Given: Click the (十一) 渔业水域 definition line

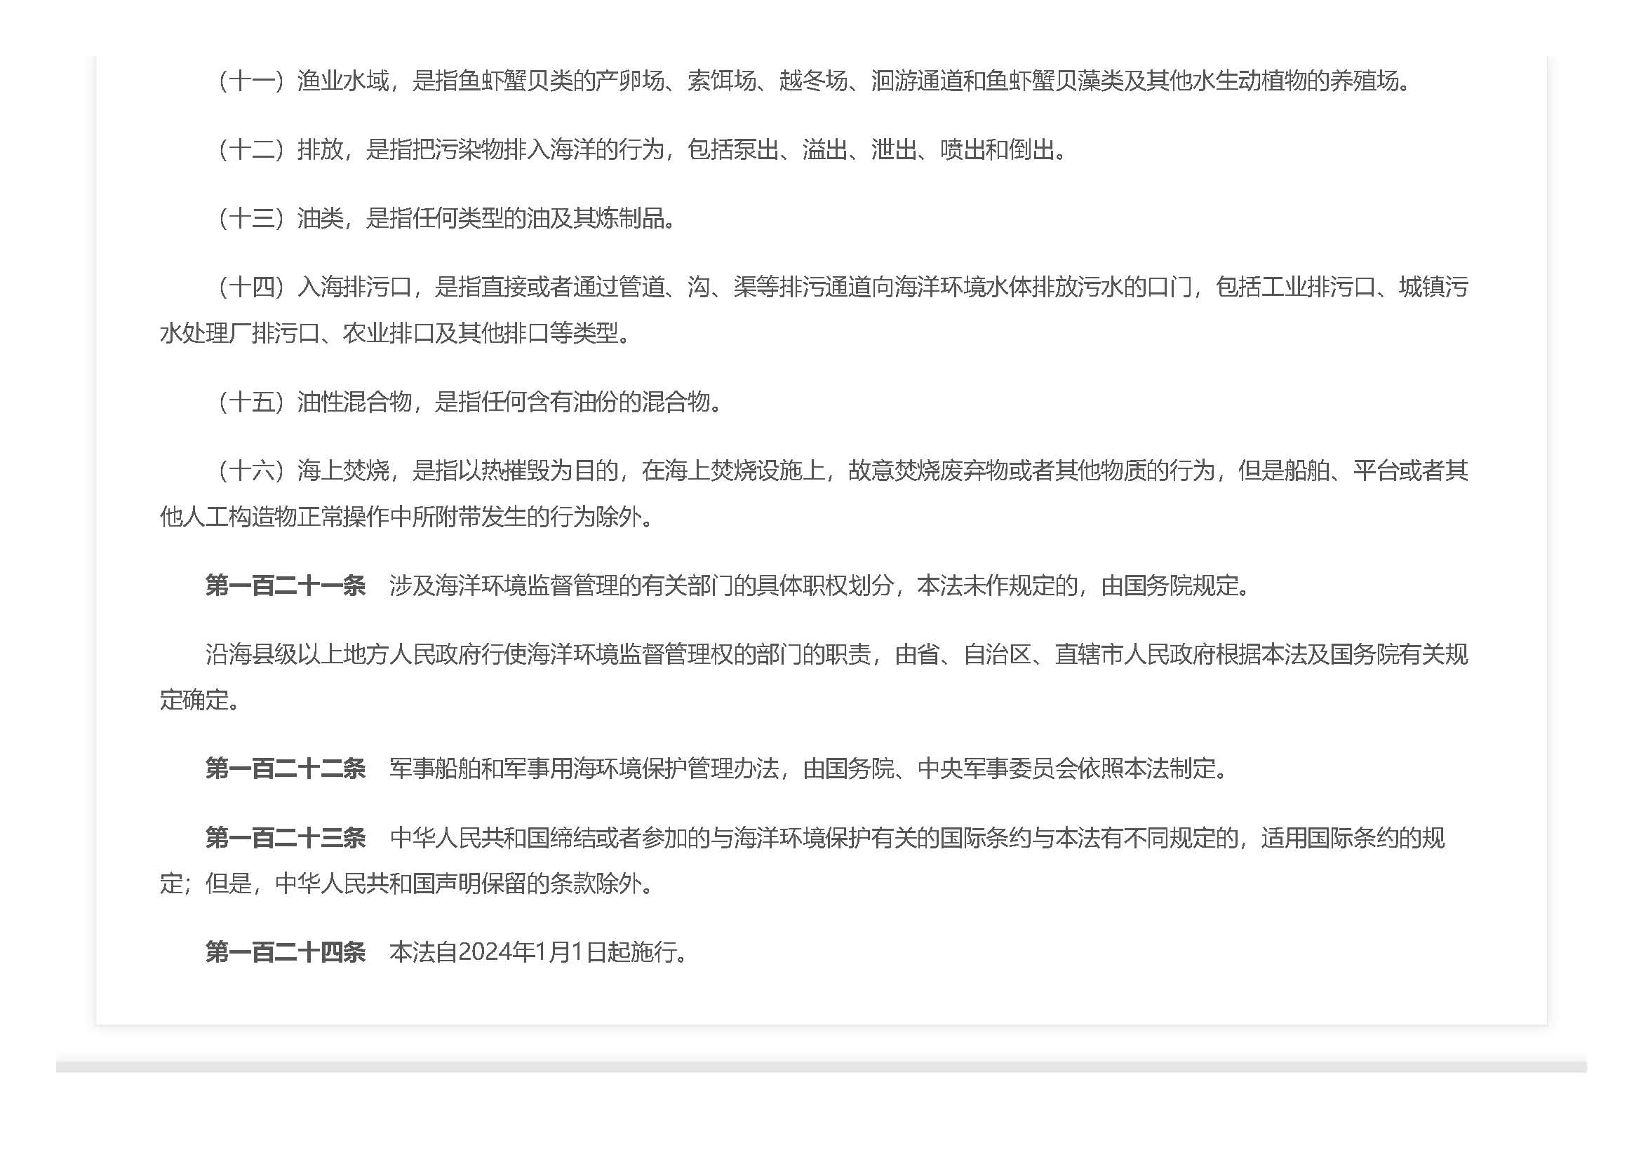Looking at the screenshot, I should [x=813, y=81].
